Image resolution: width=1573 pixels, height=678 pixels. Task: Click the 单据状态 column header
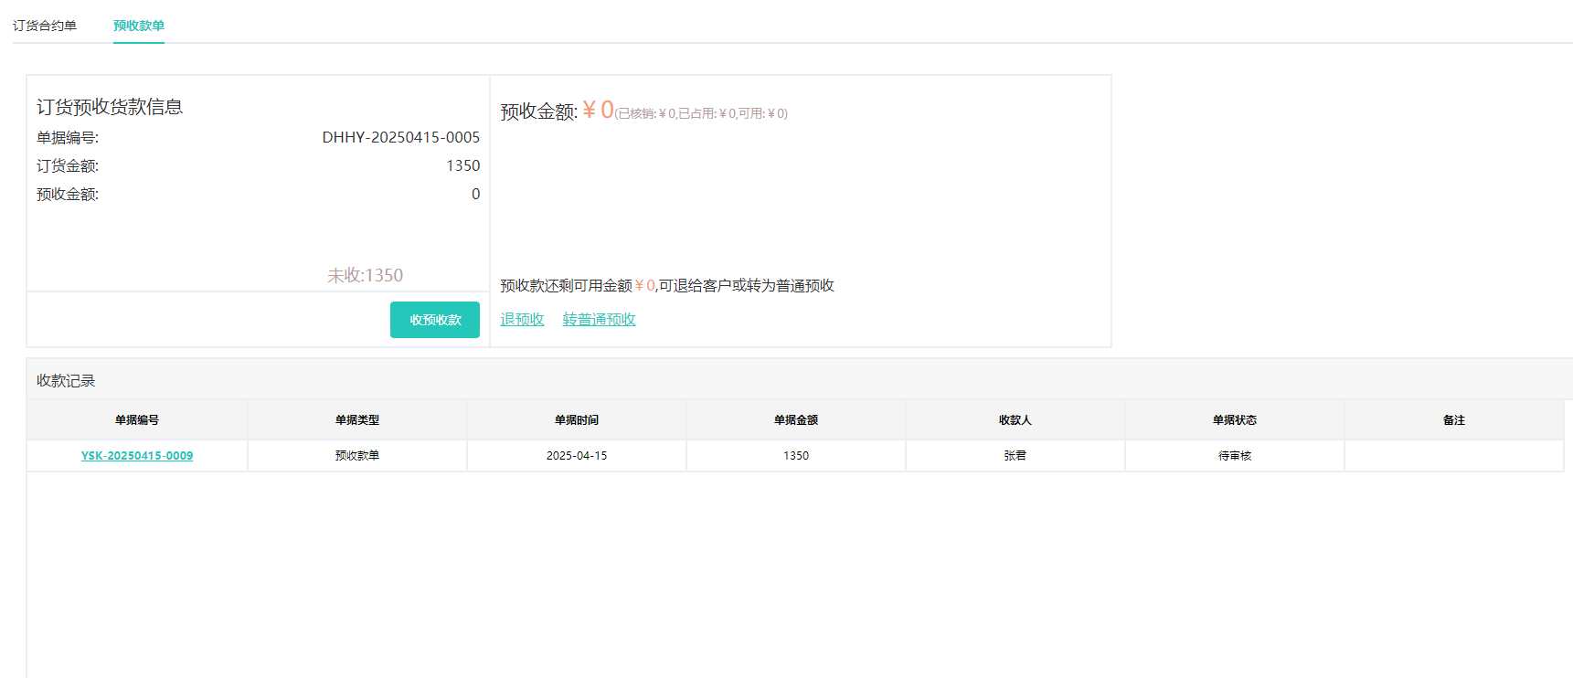pos(1235,420)
